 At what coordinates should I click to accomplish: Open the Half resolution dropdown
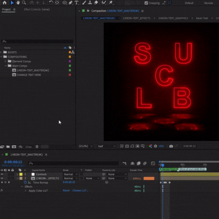(106, 146)
